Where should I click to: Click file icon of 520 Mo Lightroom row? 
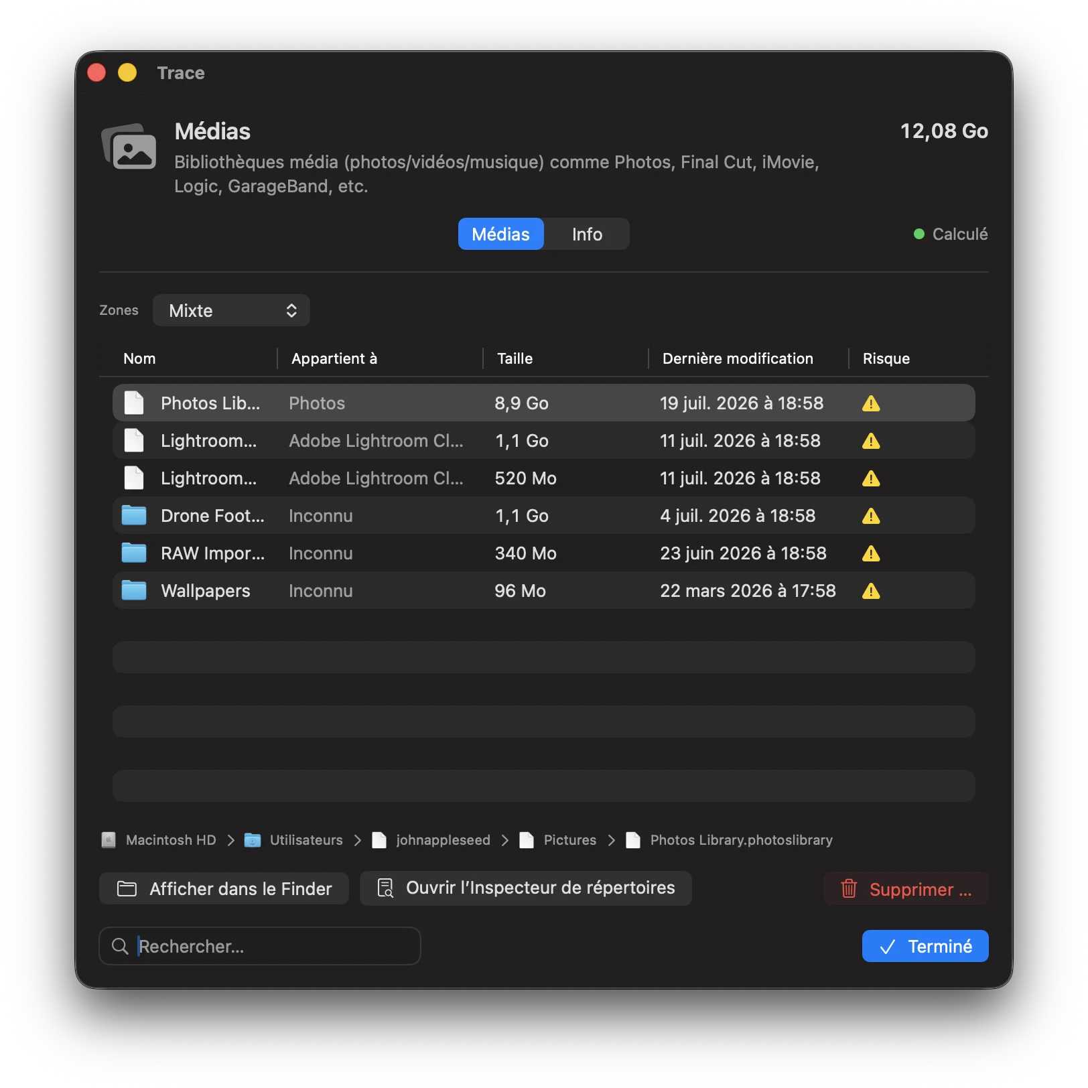134,478
